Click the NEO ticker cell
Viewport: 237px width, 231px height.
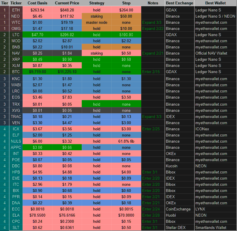(16, 16)
